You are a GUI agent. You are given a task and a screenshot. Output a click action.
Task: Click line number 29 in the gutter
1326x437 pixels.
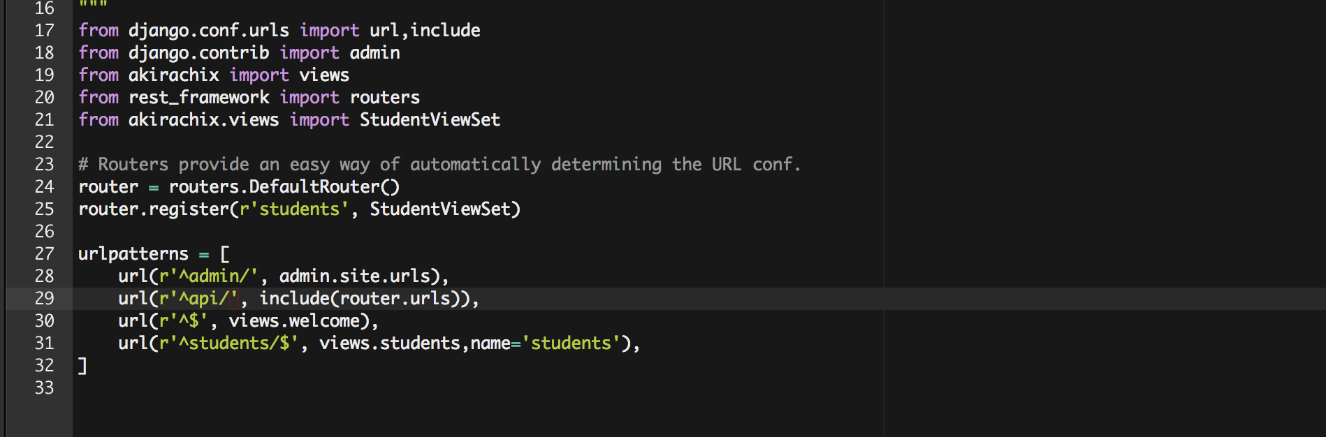tap(44, 299)
